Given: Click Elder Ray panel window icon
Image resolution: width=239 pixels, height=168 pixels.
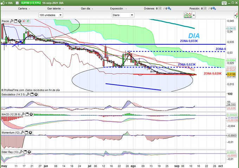Looking at the screenshot, I should click(25, 152).
